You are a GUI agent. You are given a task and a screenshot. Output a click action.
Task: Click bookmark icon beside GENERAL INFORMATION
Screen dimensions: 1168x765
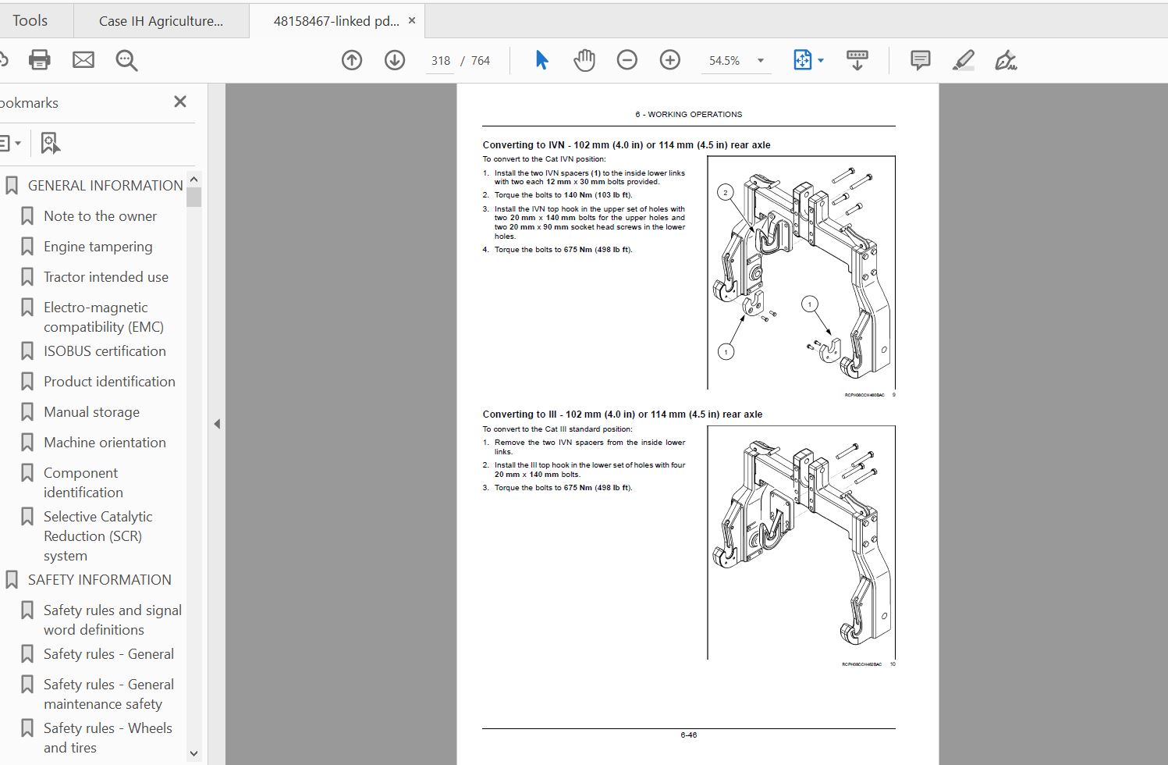12,186
